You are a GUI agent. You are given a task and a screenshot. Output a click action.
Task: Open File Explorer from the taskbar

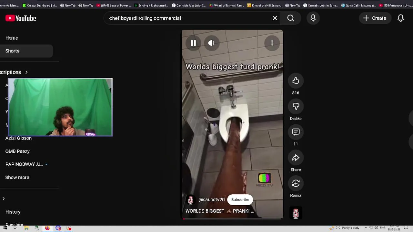[x=26, y=228]
